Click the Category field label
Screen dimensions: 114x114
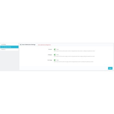tap(50, 55)
